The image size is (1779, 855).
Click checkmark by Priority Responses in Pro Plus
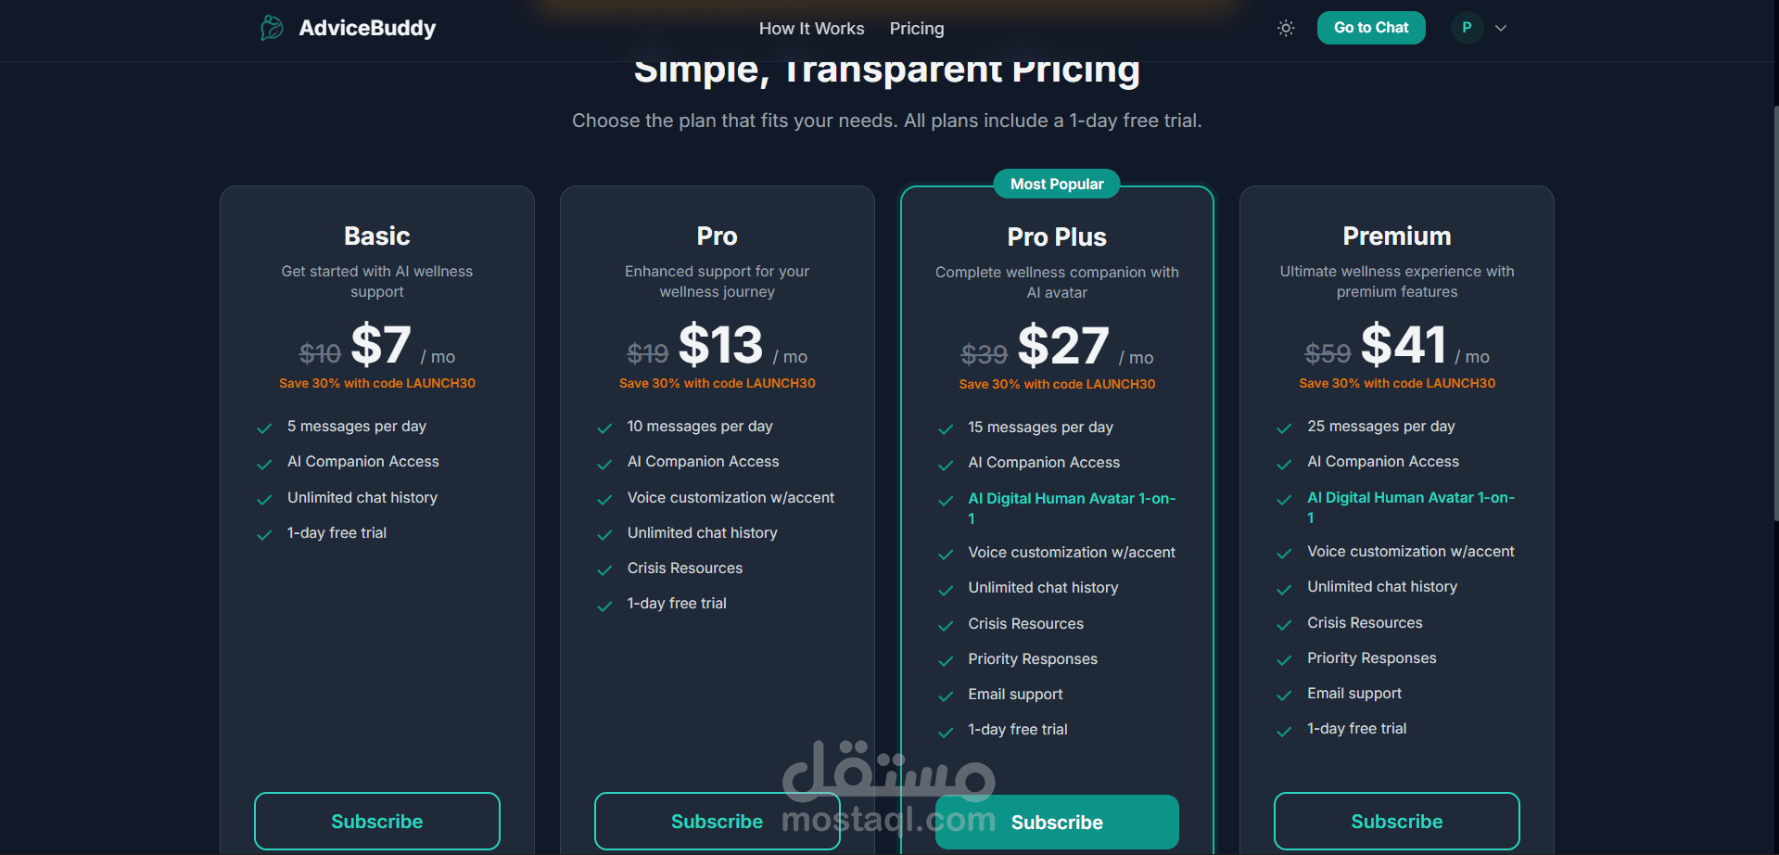coord(946,660)
